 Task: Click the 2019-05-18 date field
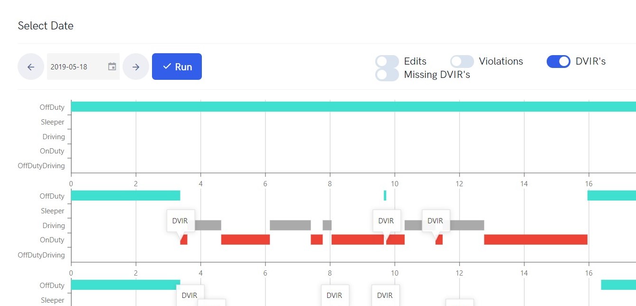coord(83,67)
